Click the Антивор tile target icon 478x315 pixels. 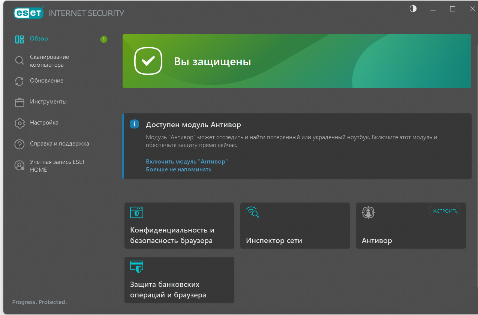[x=368, y=213]
